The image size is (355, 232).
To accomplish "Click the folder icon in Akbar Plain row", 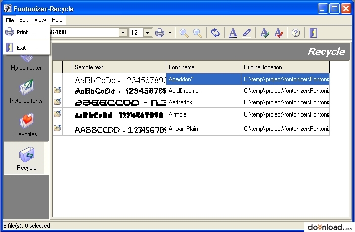I will pos(57,128).
